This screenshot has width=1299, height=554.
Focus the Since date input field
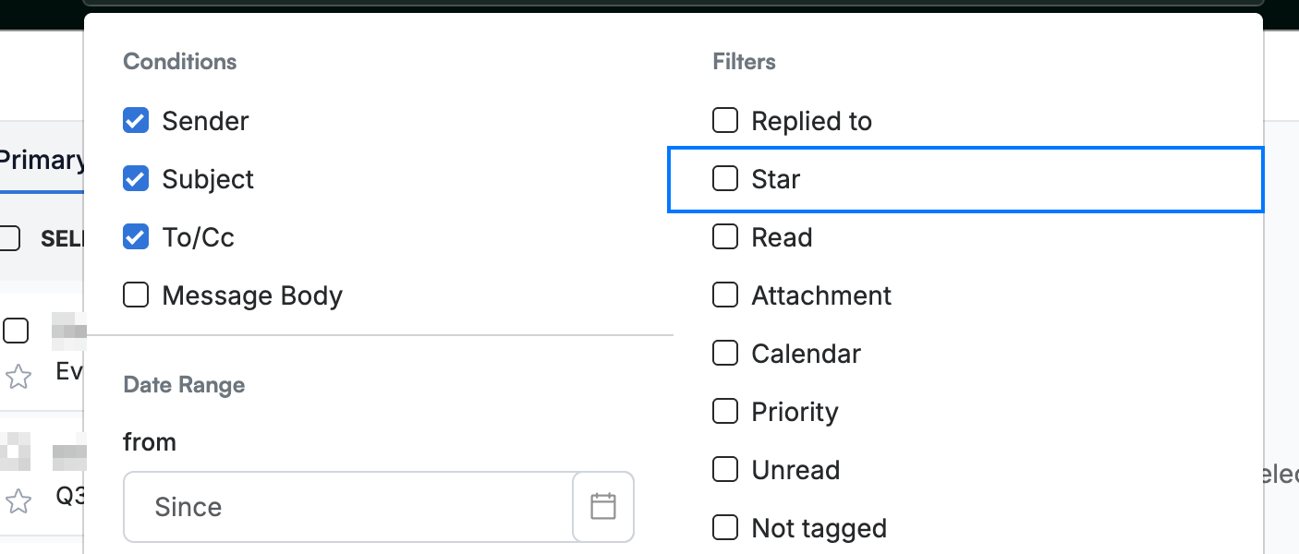(x=348, y=507)
